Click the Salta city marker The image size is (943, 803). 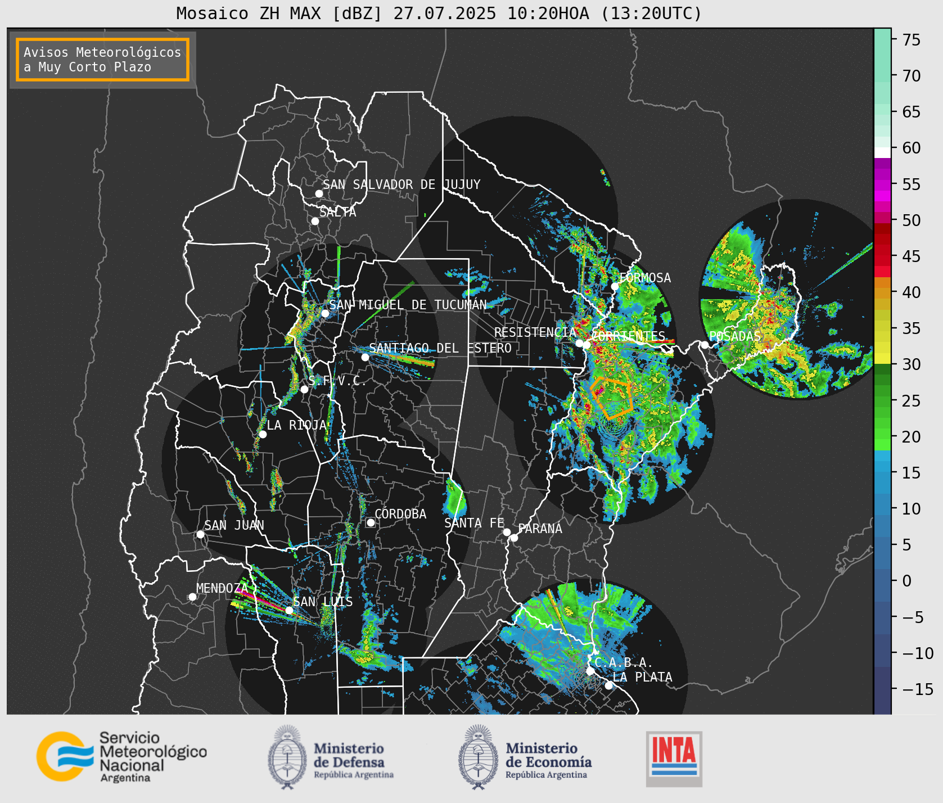click(315, 221)
